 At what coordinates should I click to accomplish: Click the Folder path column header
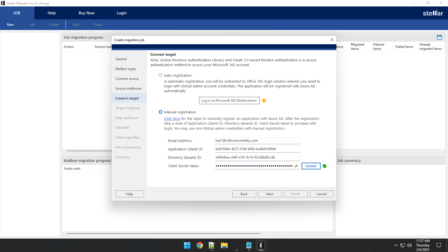pyautogui.click(x=72, y=169)
